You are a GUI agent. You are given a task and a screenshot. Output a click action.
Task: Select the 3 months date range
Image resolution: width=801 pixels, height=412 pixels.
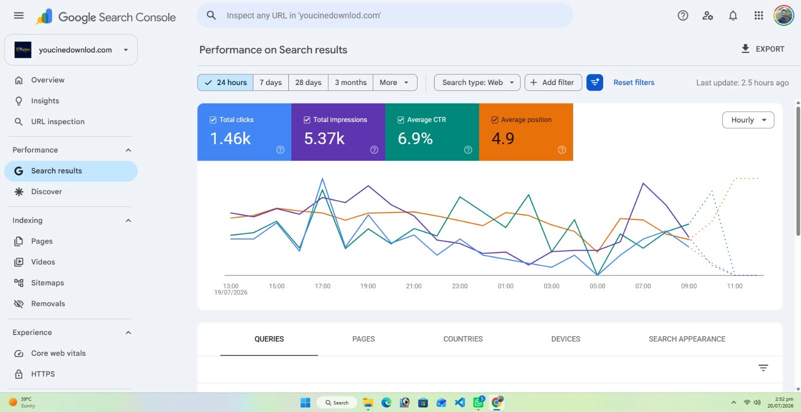350,82
